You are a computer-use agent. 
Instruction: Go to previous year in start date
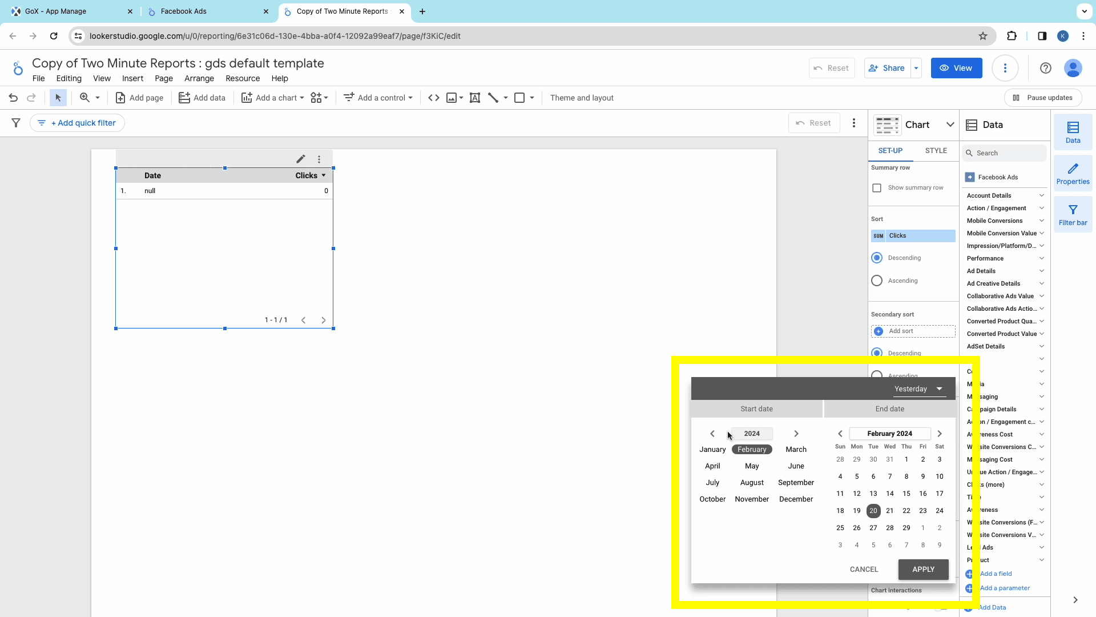pos(712,434)
